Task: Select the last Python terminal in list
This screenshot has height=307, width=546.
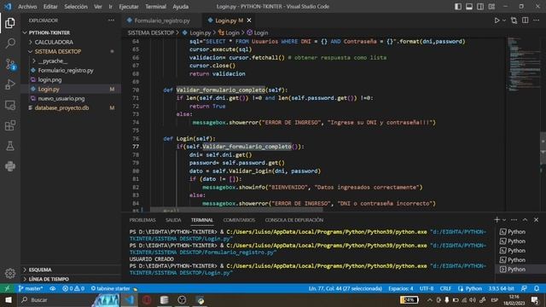Action: click(x=520, y=269)
